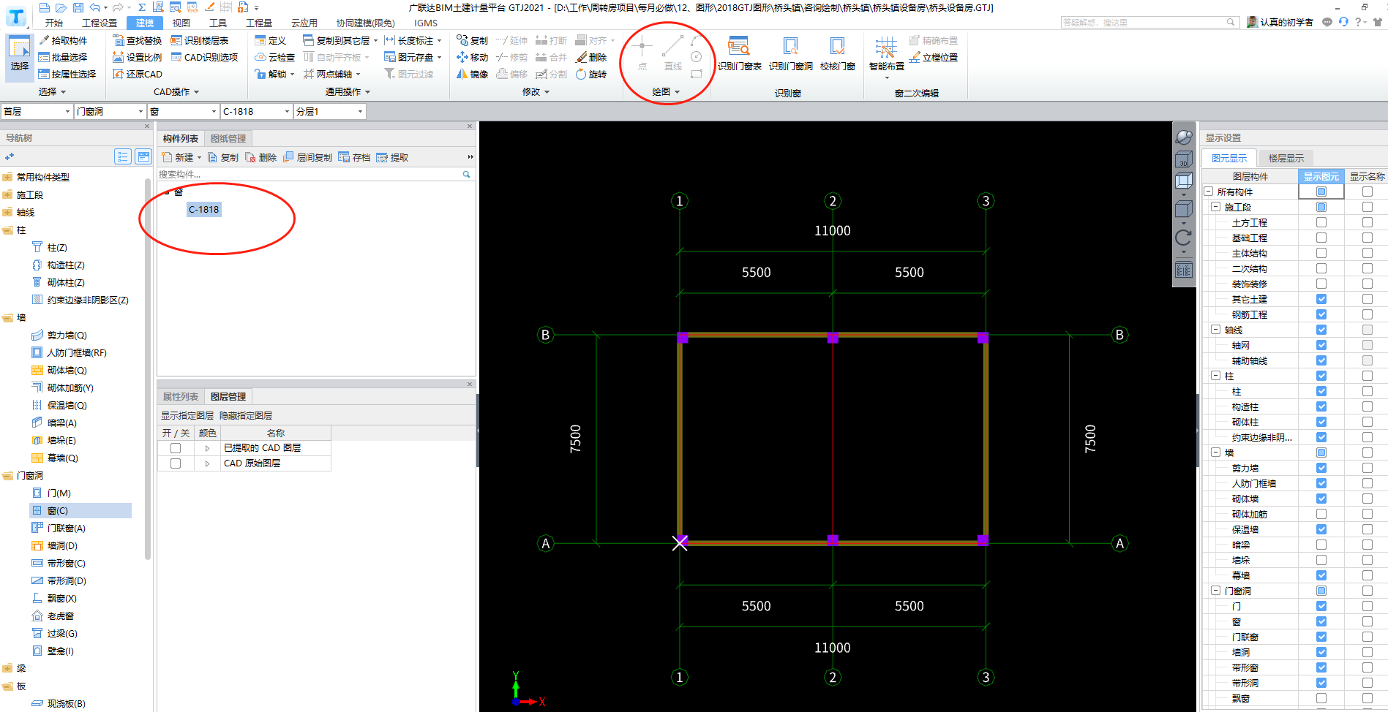The height and width of the screenshot is (712, 1388).
Task: Expand 已提取的 CAD 图层 row arrow
Action: coord(207,448)
